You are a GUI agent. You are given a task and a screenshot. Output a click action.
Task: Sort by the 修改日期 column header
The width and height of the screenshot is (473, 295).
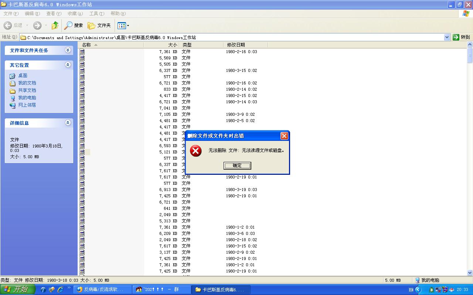point(245,45)
